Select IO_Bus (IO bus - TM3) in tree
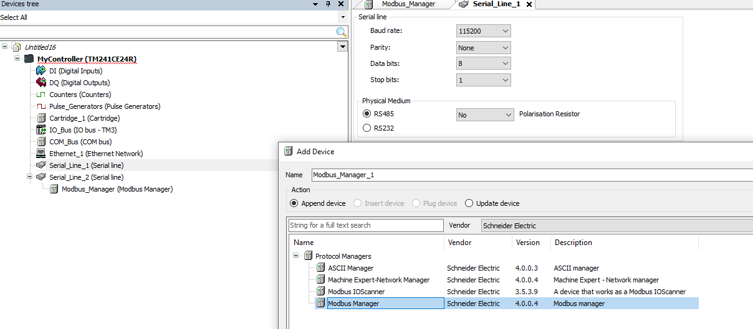The image size is (753, 329). 83,130
